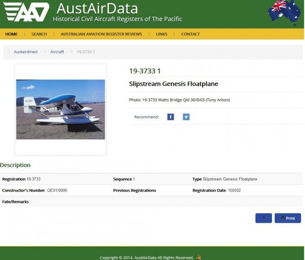Go to the LINKS menu item
This screenshot has width=305, height=260.
click(x=162, y=34)
